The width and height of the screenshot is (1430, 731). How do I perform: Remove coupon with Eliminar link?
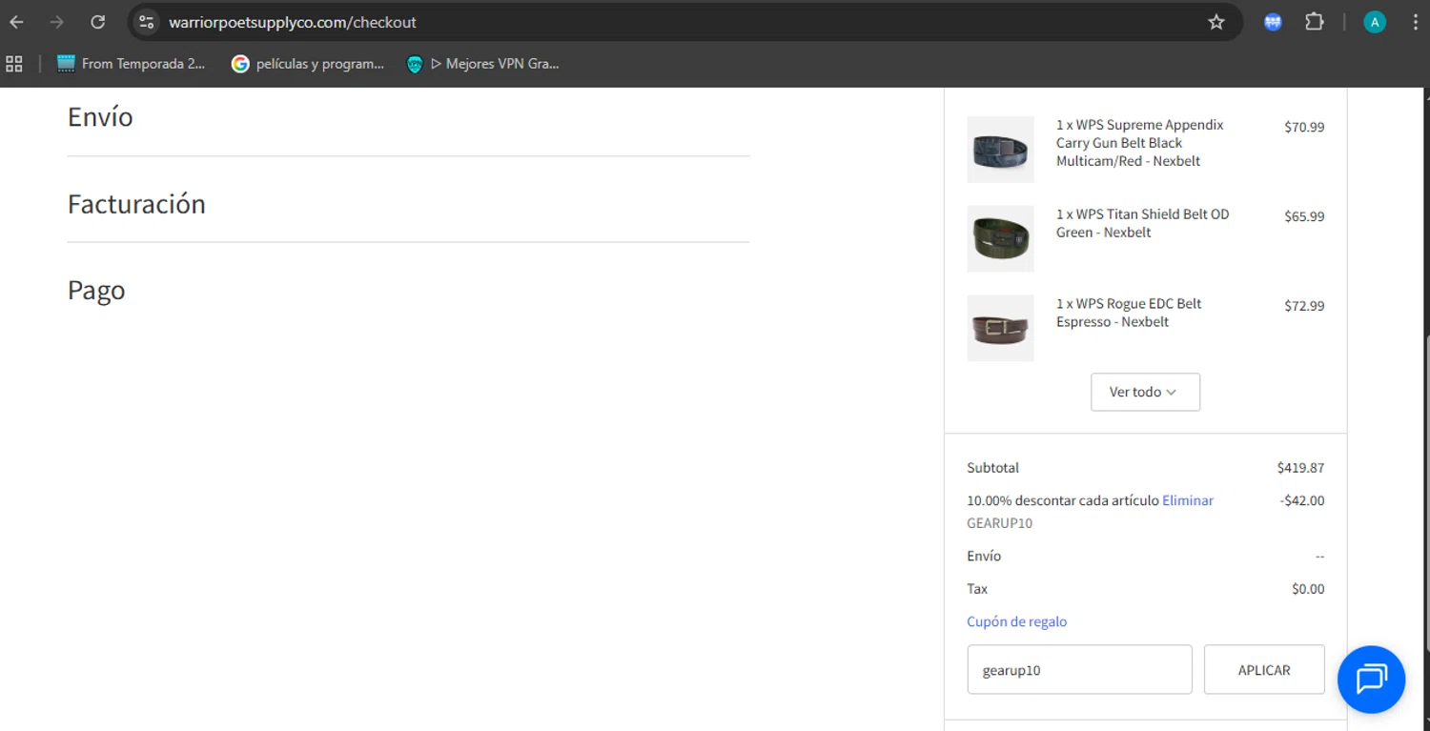1188,500
